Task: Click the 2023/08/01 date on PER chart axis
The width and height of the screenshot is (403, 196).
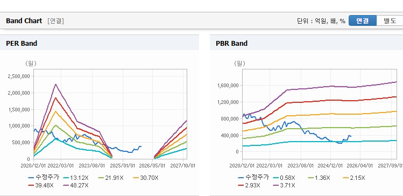Action: [x=92, y=165]
